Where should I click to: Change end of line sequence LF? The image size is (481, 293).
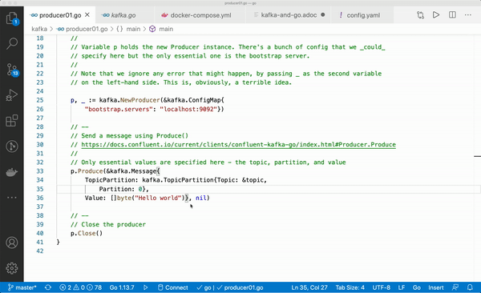click(402, 287)
